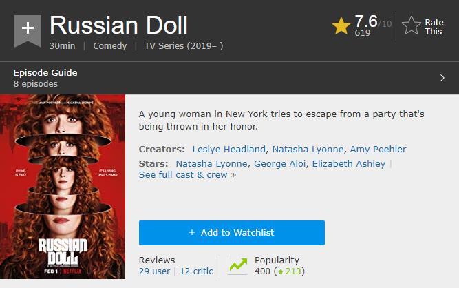Open the 12 critic reviews link

tap(196, 271)
